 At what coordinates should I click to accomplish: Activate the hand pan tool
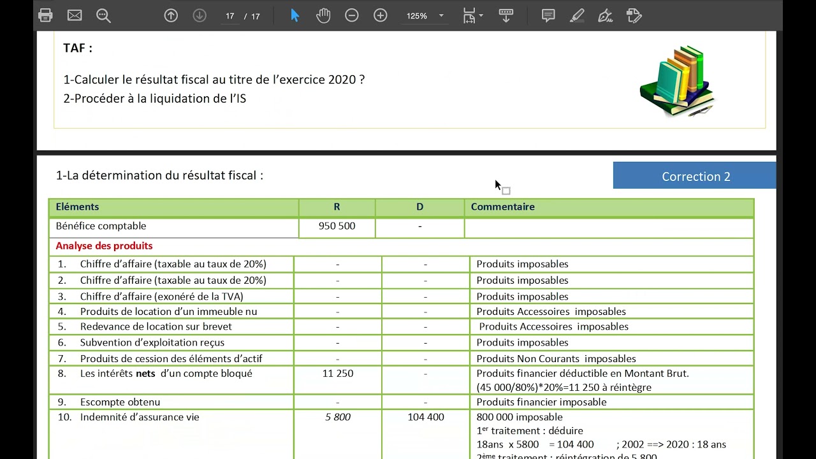(323, 15)
